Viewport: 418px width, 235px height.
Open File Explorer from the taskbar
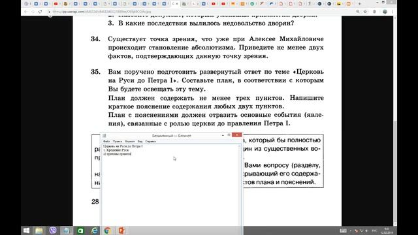39,230
